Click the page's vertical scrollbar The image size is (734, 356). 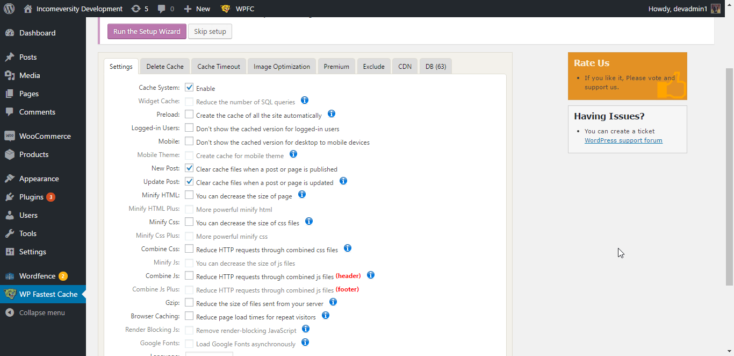[x=729, y=177]
